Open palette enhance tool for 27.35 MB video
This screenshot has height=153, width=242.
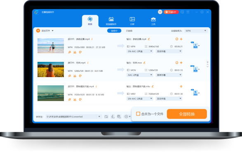(80, 52)
